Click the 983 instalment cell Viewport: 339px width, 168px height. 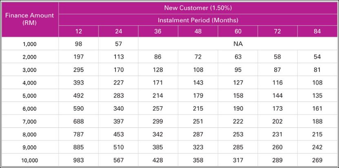click(x=78, y=160)
